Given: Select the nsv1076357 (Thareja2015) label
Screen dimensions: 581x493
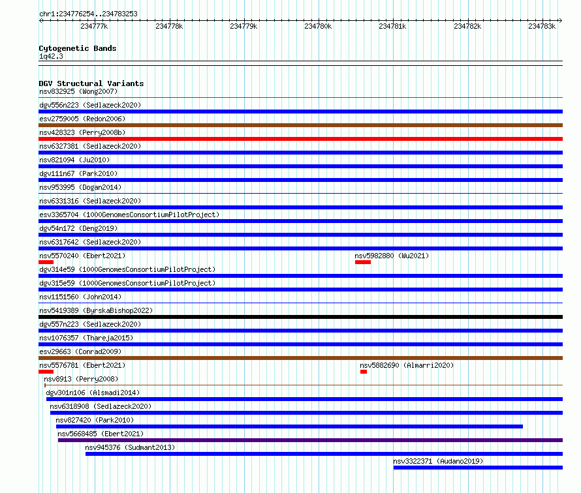Looking at the screenshot, I should (86, 338).
